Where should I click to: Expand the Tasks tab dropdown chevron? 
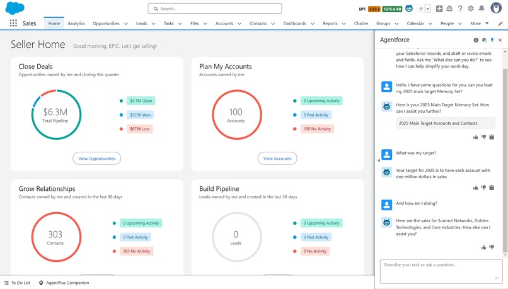click(x=180, y=24)
